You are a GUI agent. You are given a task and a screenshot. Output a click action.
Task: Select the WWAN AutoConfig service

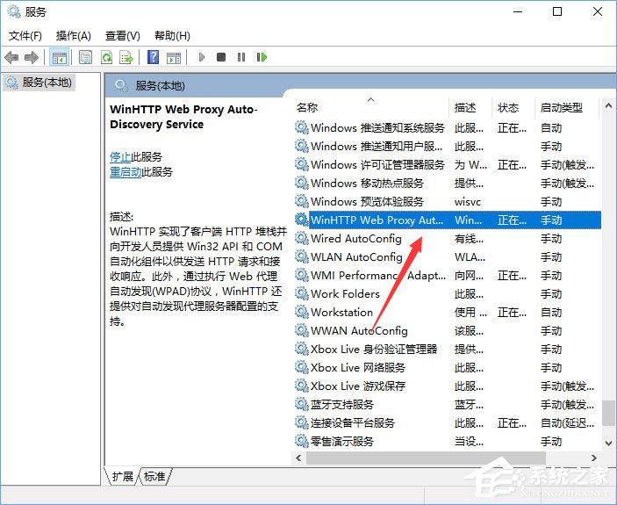click(x=448, y=330)
